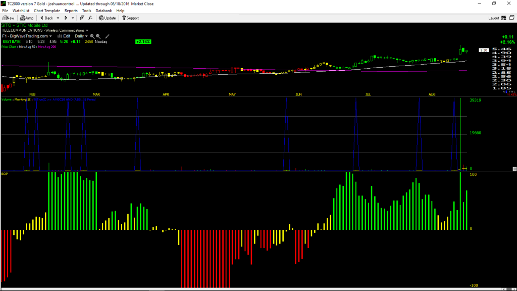Click the Layout label
The height and width of the screenshot is (291, 517).
coord(494,18)
